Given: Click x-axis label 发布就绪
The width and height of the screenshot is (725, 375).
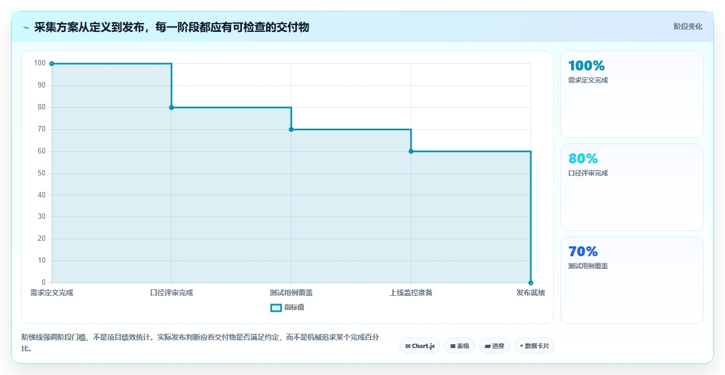Looking at the screenshot, I should pyautogui.click(x=530, y=293).
